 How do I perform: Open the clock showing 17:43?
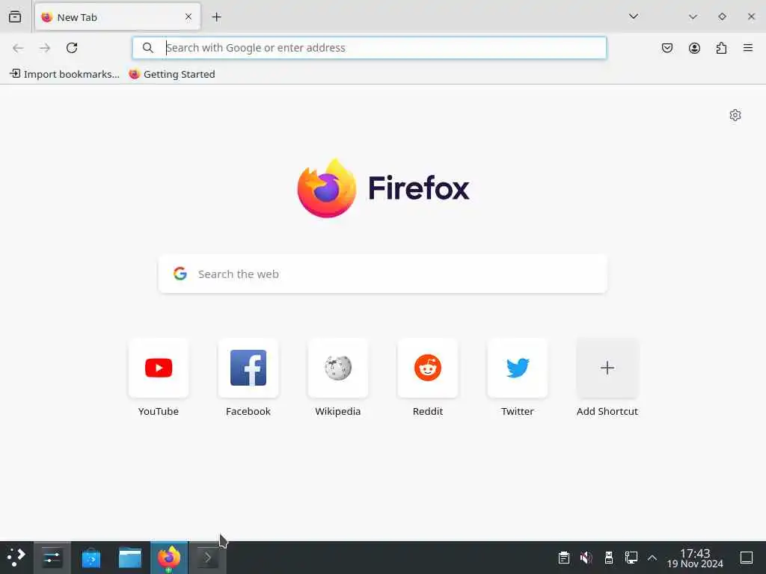click(695, 558)
